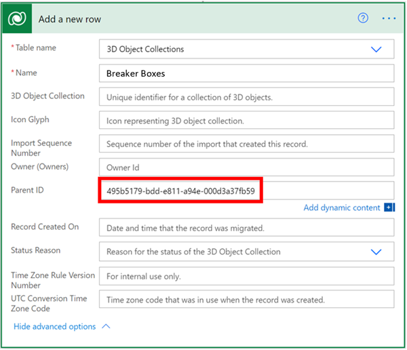Viewport: 407px width, 350px height.
Task: Click the Record Created On field
Action: pyautogui.click(x=246, y=227)
